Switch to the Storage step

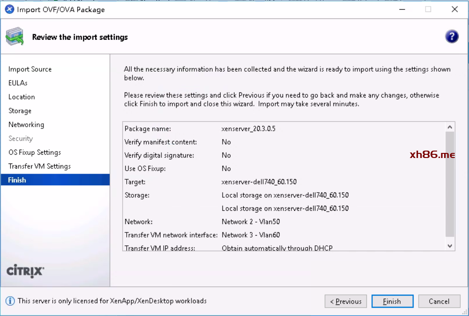[x=20, y=111]
